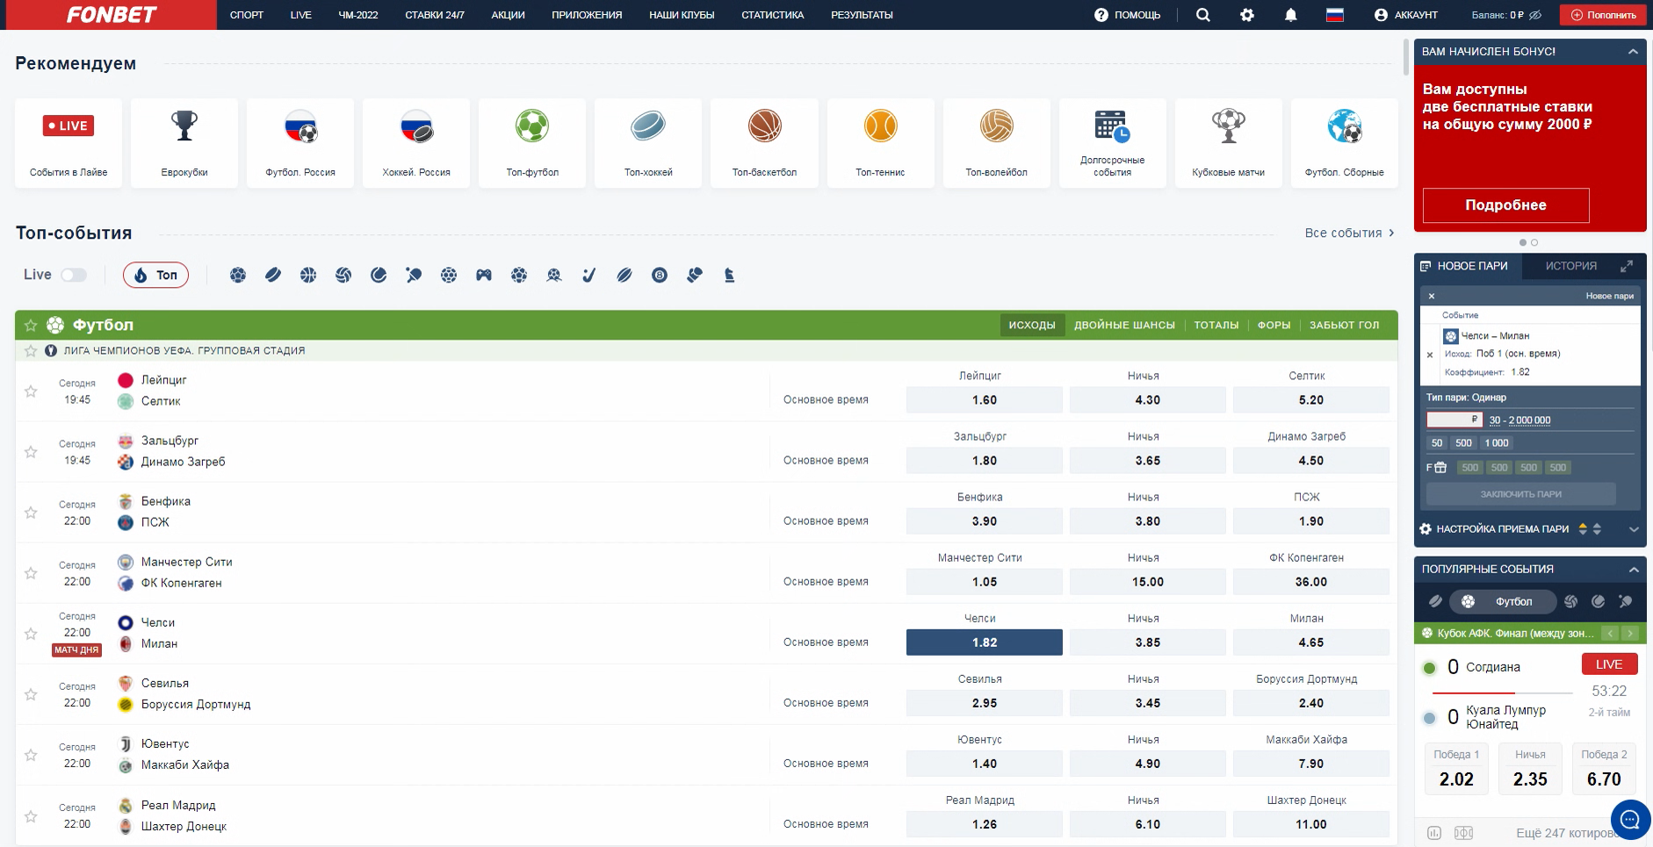Choose the esports gamepad filter icon
The image size is (1653, 847).
(x=484, y=276)
